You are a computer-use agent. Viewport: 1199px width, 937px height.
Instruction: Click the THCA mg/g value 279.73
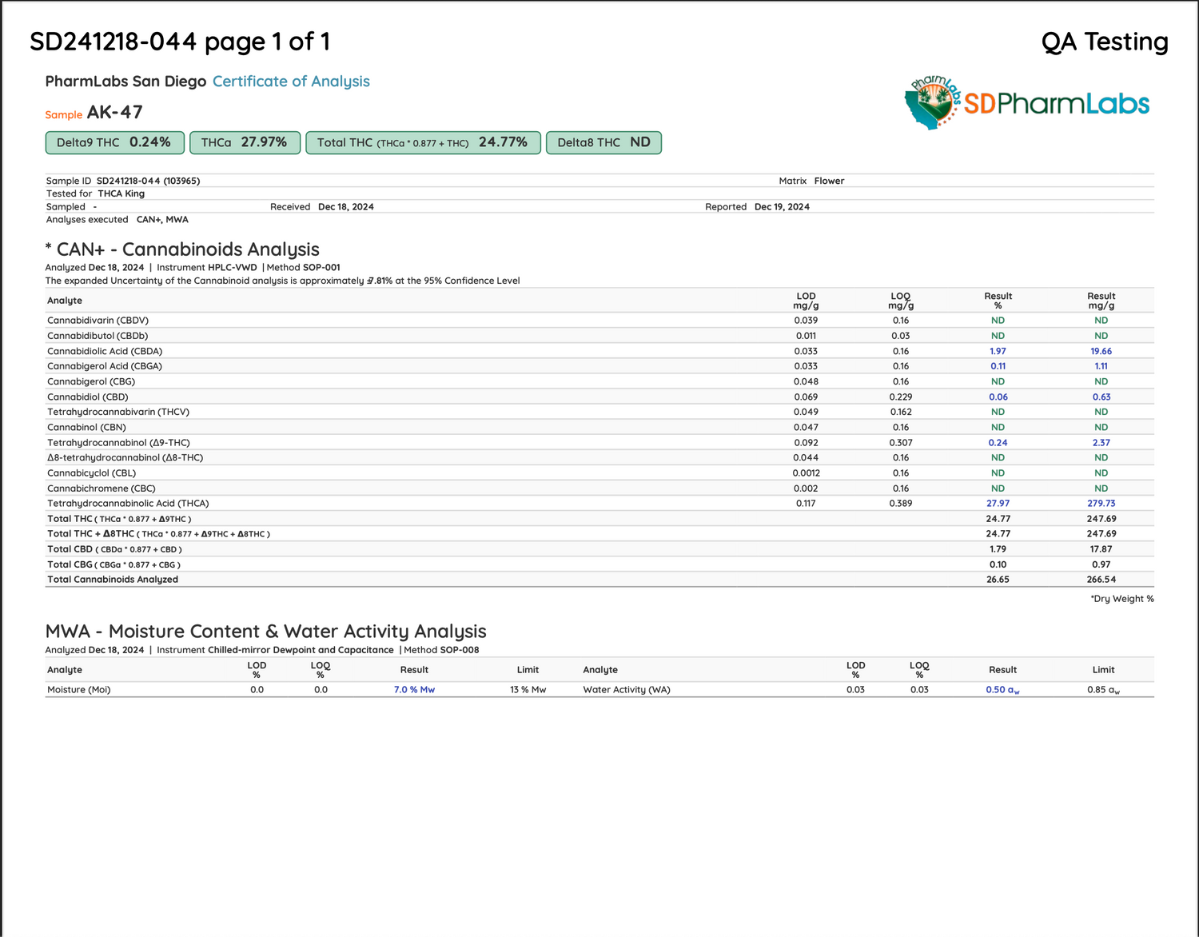coord(1101,504)
